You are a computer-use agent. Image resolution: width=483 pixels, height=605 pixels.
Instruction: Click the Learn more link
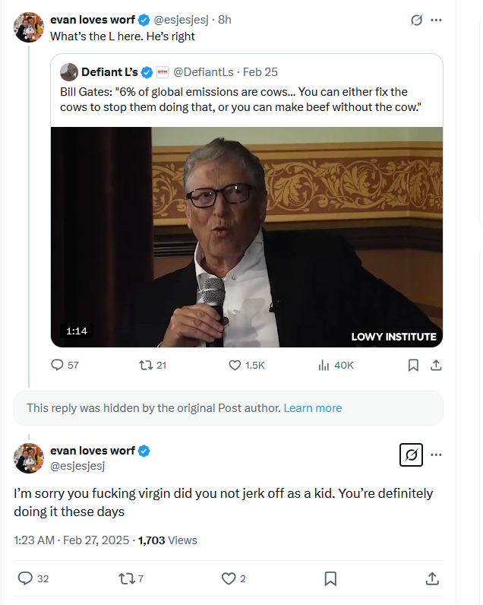click(312, 408)
